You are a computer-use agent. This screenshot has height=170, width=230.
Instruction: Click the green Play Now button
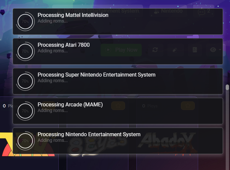(121, 50)
